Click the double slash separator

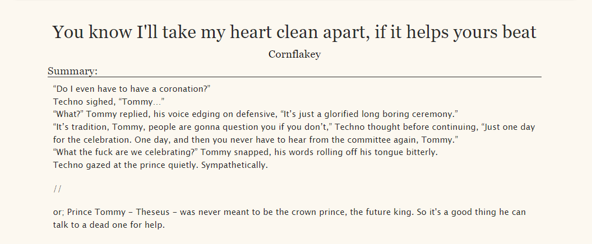57,189
